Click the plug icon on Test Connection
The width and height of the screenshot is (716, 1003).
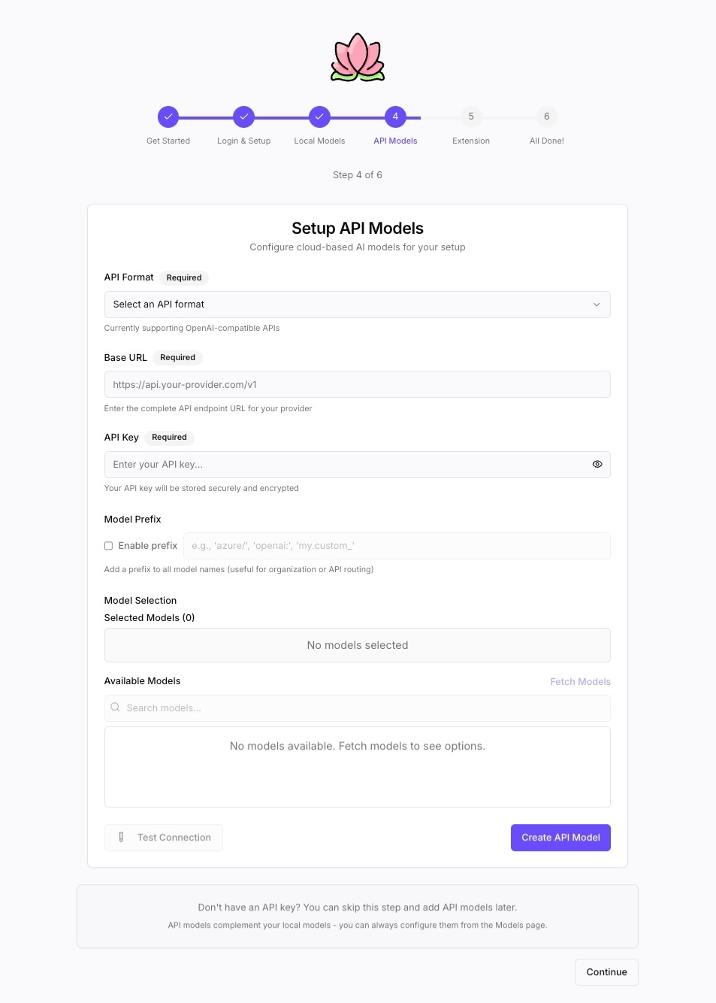pyautogui.click(x=121, y=837)
